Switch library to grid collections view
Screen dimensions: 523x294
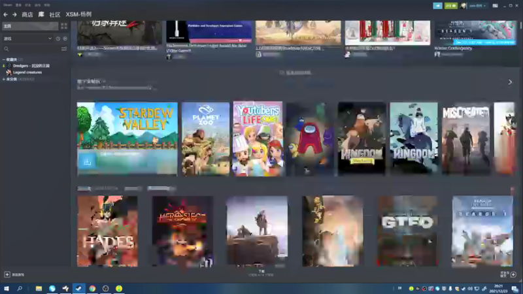63,26
